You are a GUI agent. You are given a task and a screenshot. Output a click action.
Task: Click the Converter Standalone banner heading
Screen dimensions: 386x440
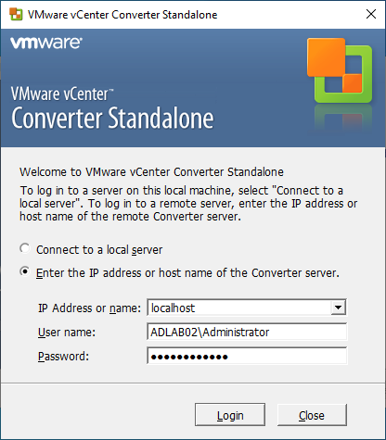(x=112, y=118)
